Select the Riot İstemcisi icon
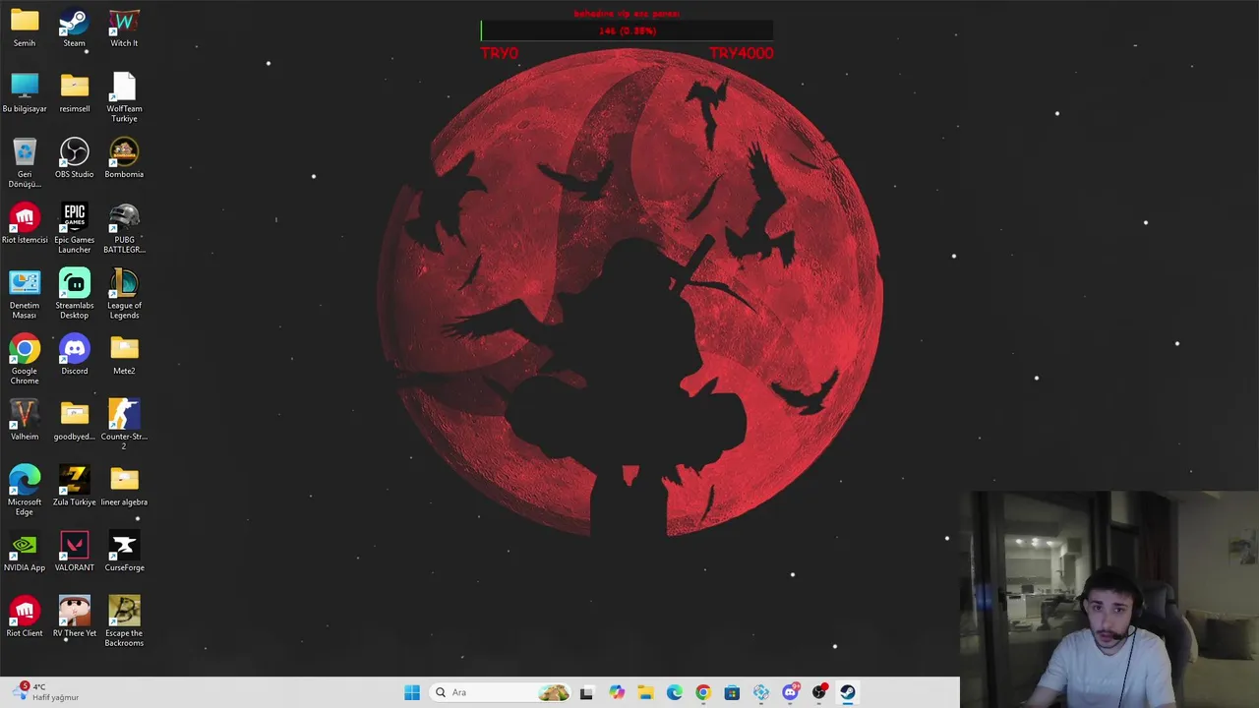This screenshot has height=708, width=1259. point(25,223)
